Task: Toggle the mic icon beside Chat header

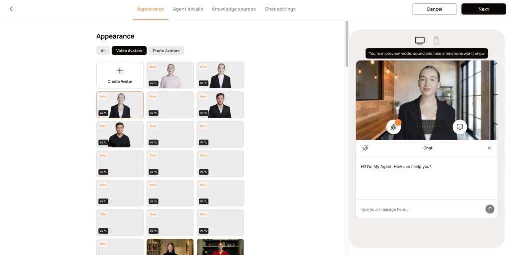Action: 365,148
